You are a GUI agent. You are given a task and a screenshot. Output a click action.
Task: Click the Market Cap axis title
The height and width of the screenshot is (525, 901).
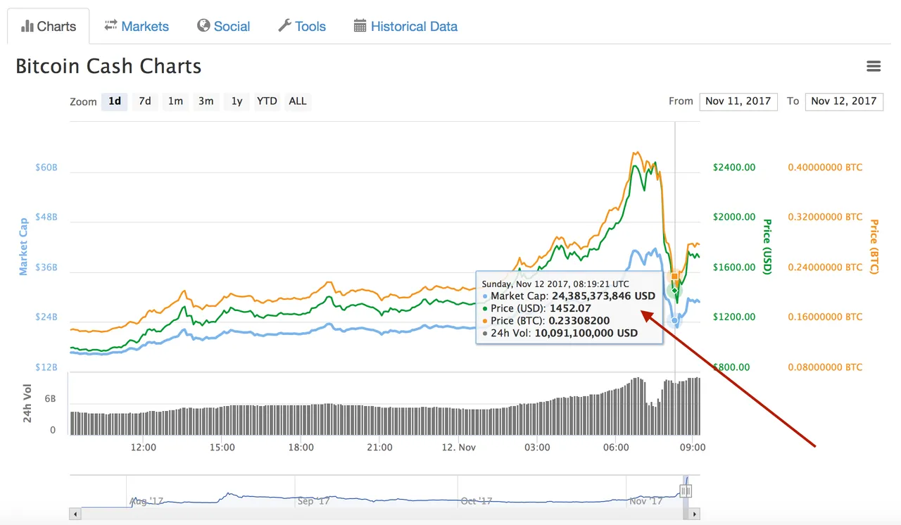pos(23,246)
